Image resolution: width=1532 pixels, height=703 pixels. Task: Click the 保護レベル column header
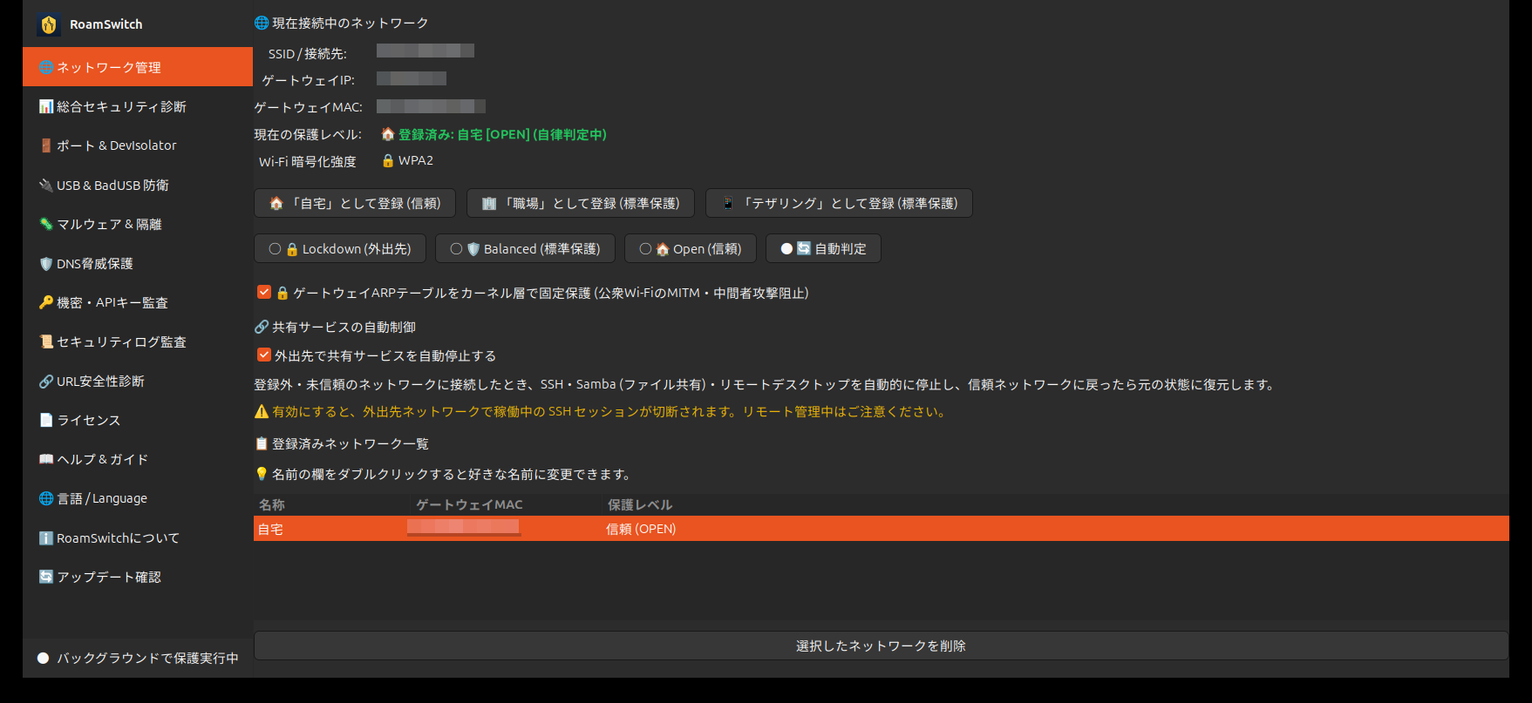(x=1056, y=504)
